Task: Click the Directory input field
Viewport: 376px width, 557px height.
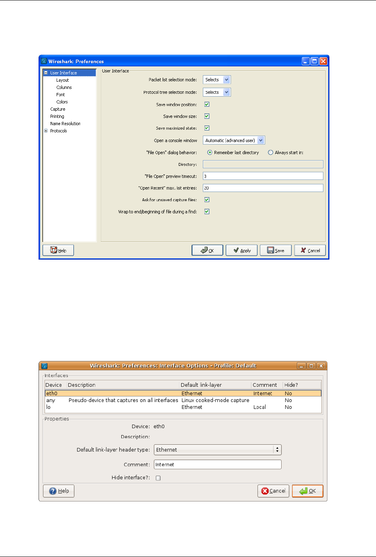Action: [263, 164]
